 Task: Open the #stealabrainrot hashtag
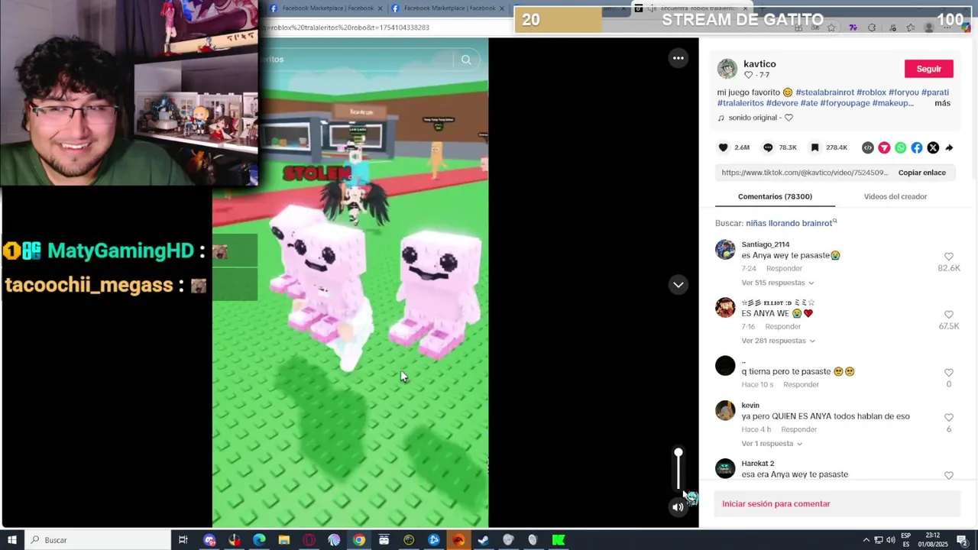coord(824,92)
